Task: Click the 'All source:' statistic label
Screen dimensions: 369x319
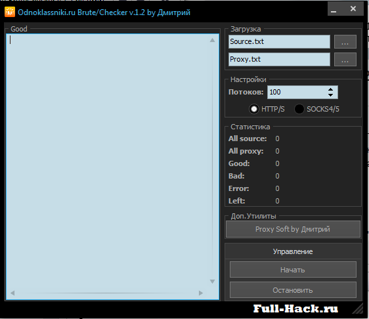Action: (248, 138)
